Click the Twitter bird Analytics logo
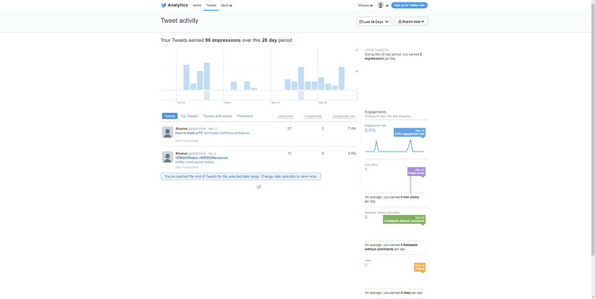595x299 pixels. click(175, 5)
